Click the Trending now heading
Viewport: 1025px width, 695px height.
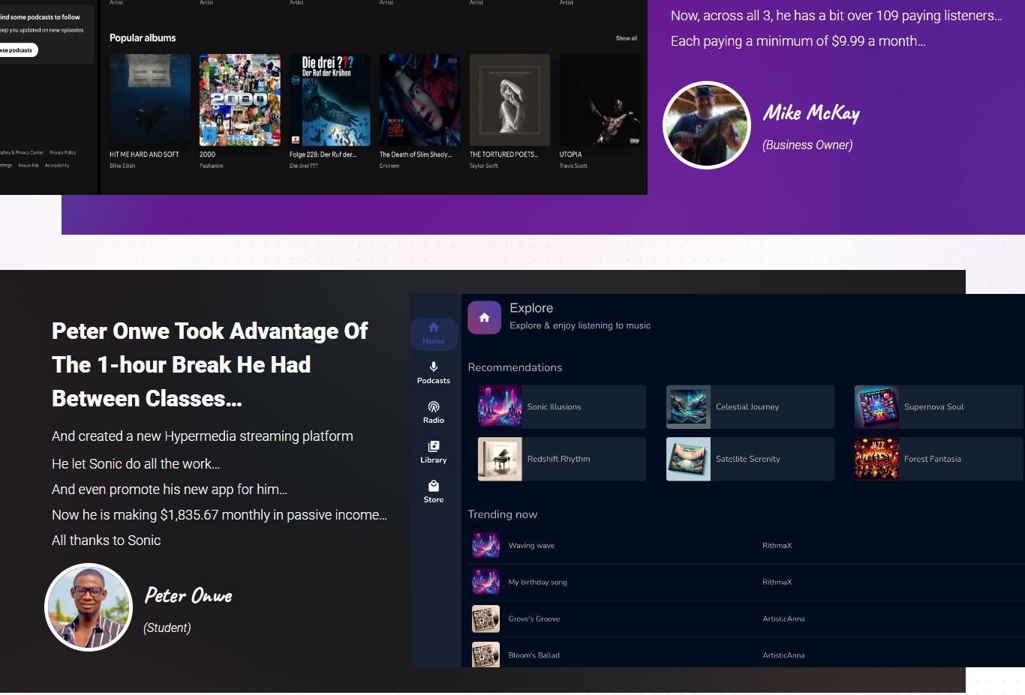pos(503,514)
